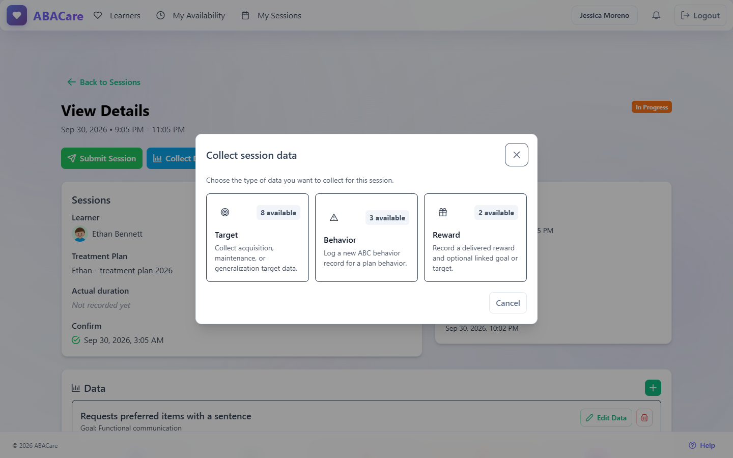Image resolution: width=733 pixels, height=458 pixels.
Task: Choose the Reward data type card
Action: (x=475, y=238)
